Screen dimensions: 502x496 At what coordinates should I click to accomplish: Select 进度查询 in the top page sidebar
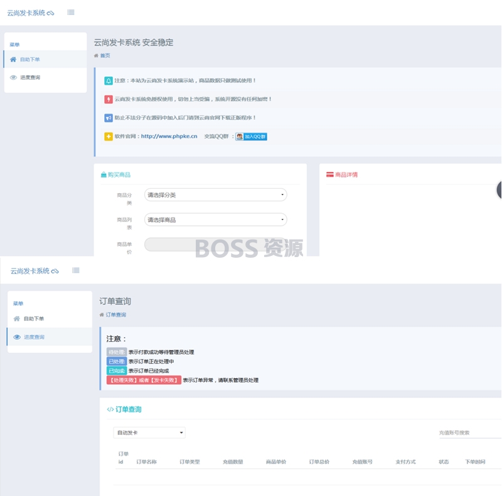point(45,77)
